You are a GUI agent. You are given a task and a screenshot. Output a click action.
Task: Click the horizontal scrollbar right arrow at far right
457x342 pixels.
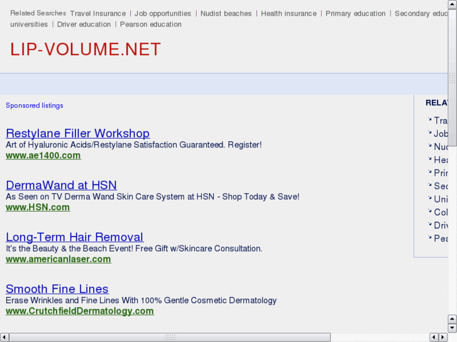(x=443, y=337)
